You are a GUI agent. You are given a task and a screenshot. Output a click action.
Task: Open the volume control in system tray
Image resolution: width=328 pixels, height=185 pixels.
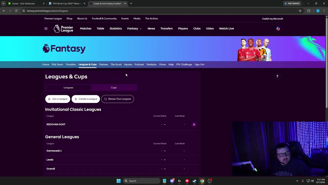(x=312, y=181)
